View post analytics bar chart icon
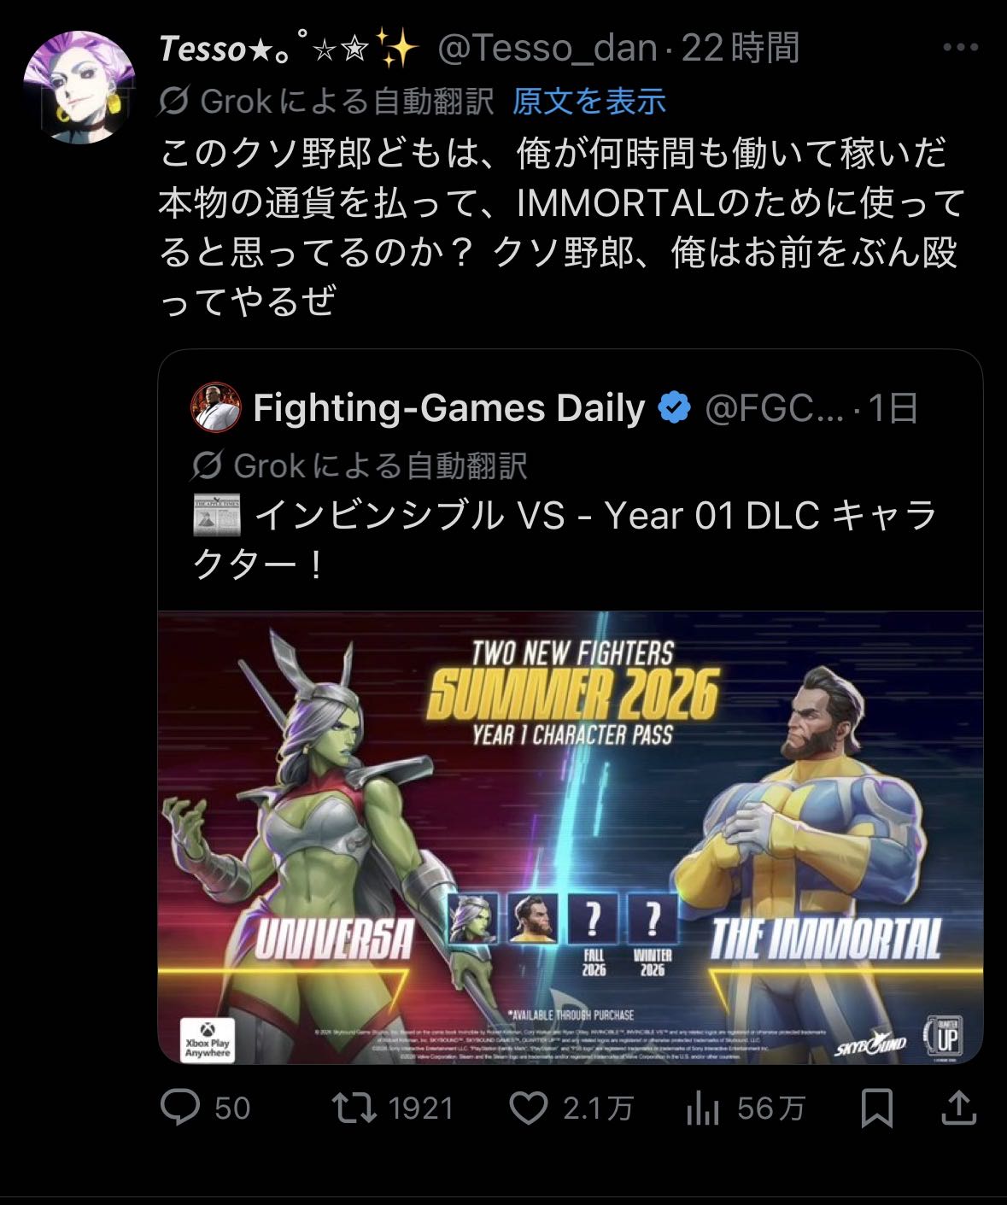Screen dimensions: 1007x1205 click(x=702, y=1108)
